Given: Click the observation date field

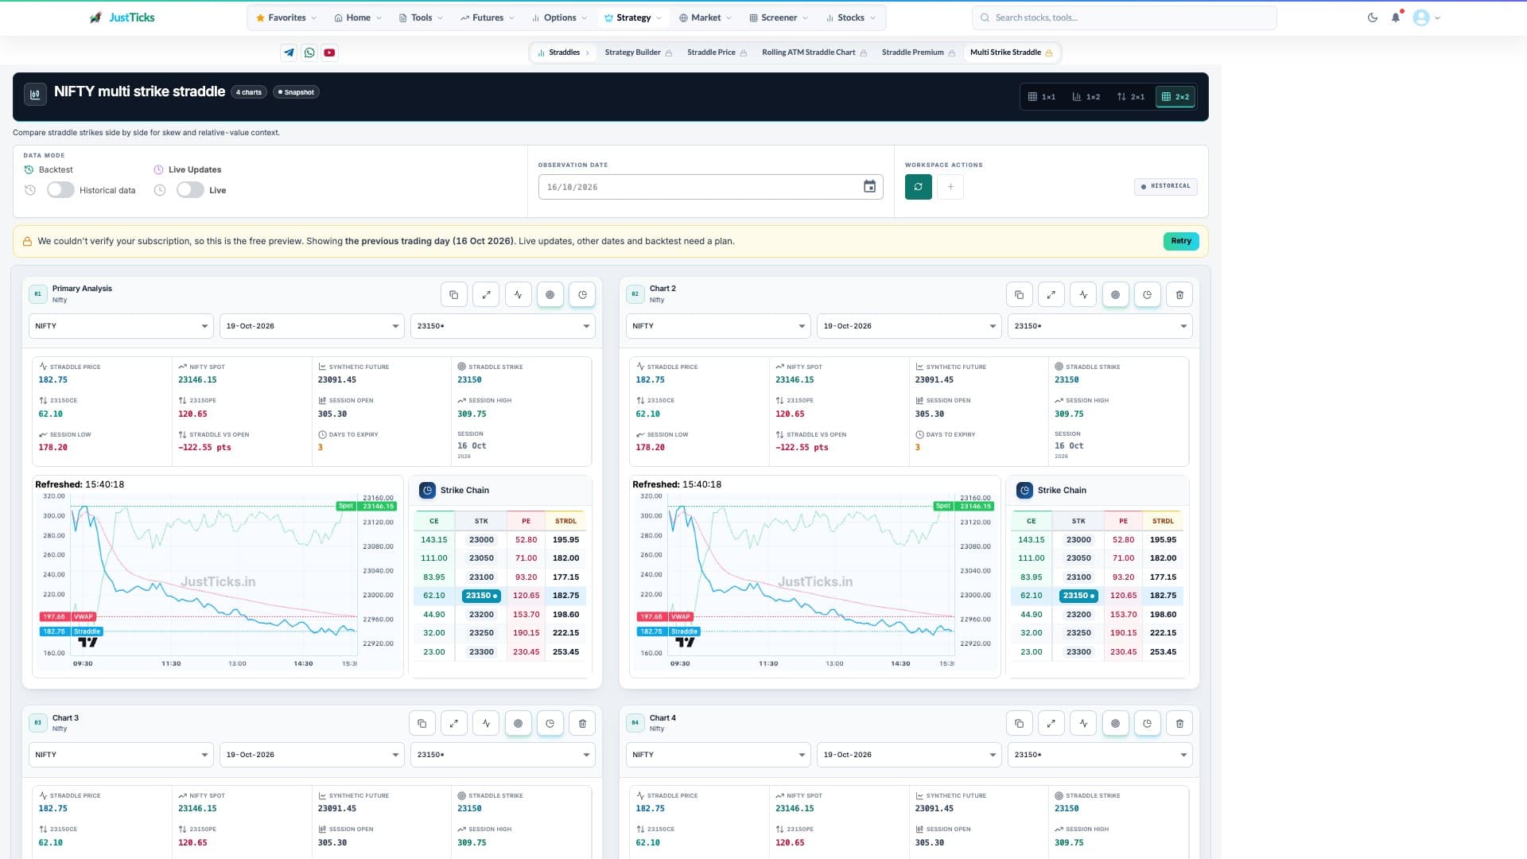Looking at the screenshot, I should click(710, 187).
